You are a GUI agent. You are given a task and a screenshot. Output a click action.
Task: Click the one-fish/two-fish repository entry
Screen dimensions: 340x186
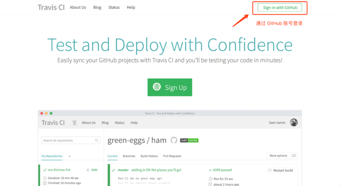pos(59,170)
